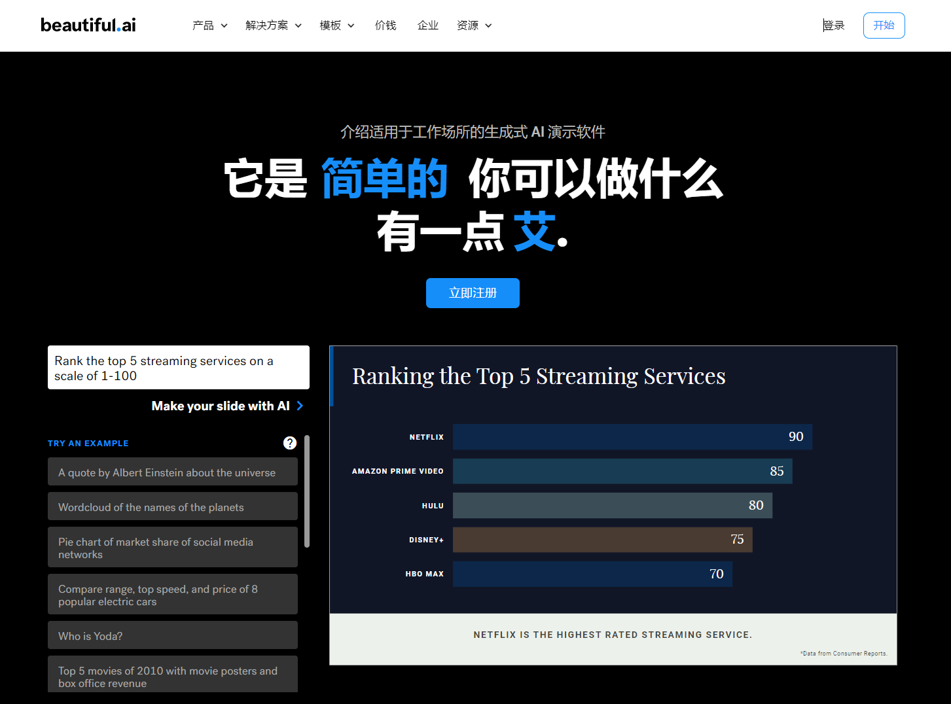Pick the Who is Yoda example
951x704 pixels.
coord(172,635)
